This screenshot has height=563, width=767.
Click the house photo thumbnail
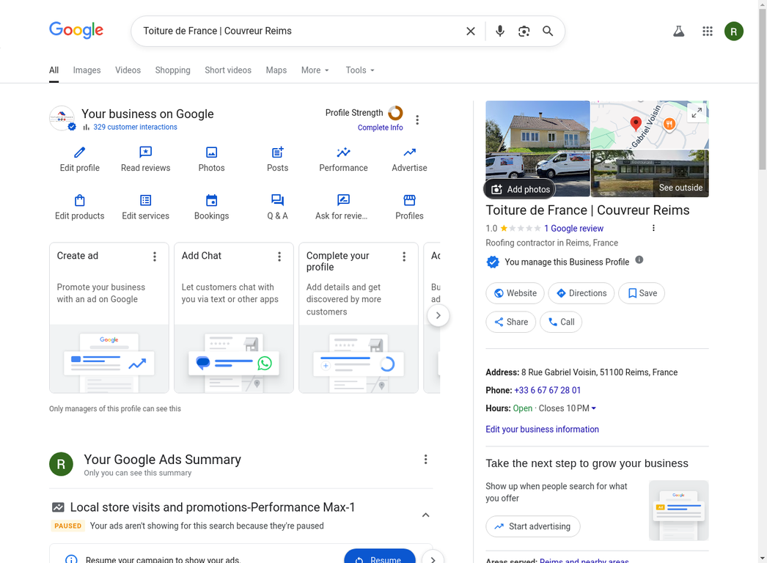[x=537, y=132]
